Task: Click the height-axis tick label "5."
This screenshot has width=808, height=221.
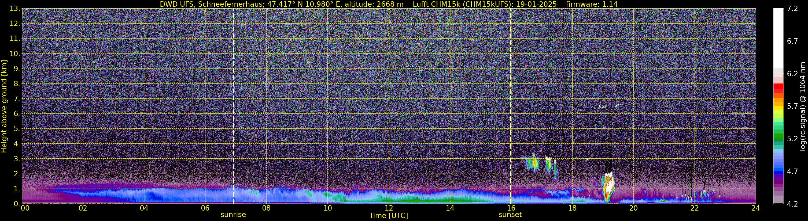Action: (x=16, y=129)
